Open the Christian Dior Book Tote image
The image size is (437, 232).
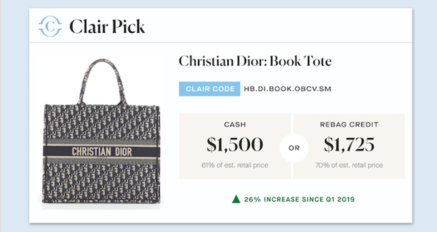coord(102,131)
